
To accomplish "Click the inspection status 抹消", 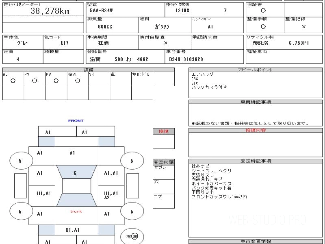I will 103,43.
